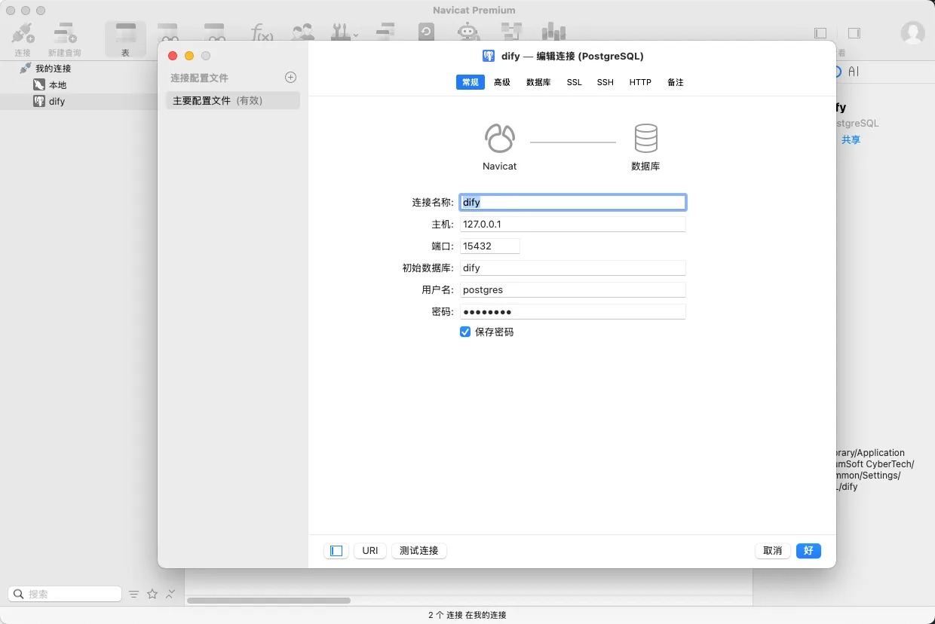Toggle the left sidebar panel icon in title bar

coord(820,33)
